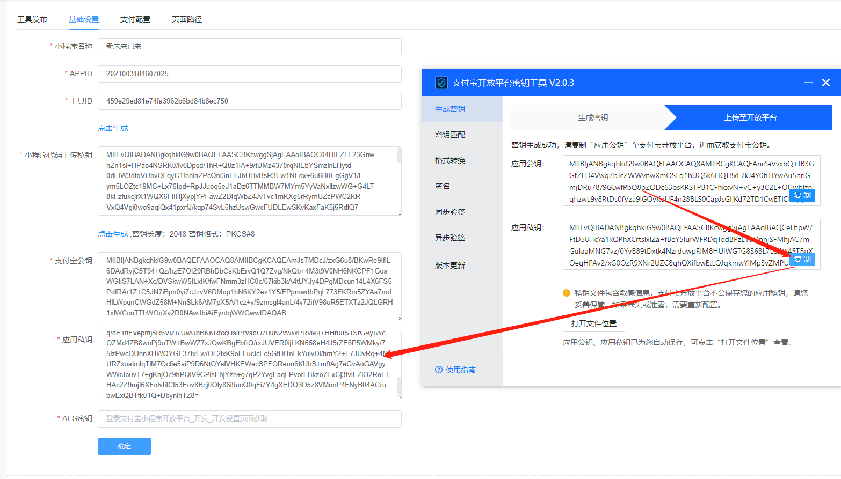Click the 工具ID input field

point(250,101)
